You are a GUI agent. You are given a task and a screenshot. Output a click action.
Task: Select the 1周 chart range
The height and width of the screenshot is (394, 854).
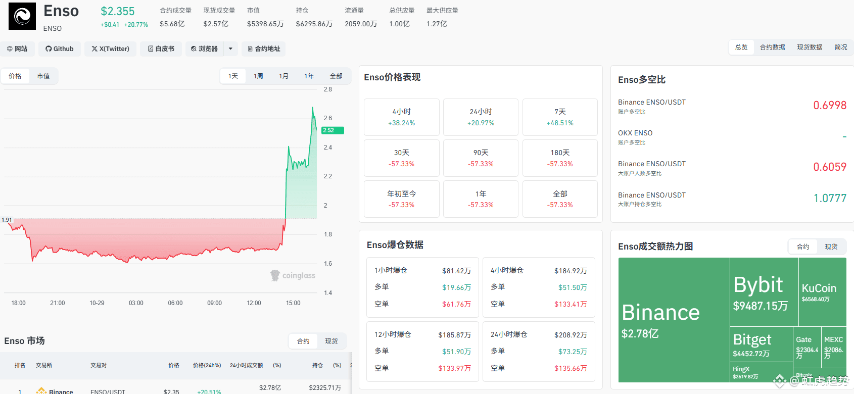click(258, 76)
